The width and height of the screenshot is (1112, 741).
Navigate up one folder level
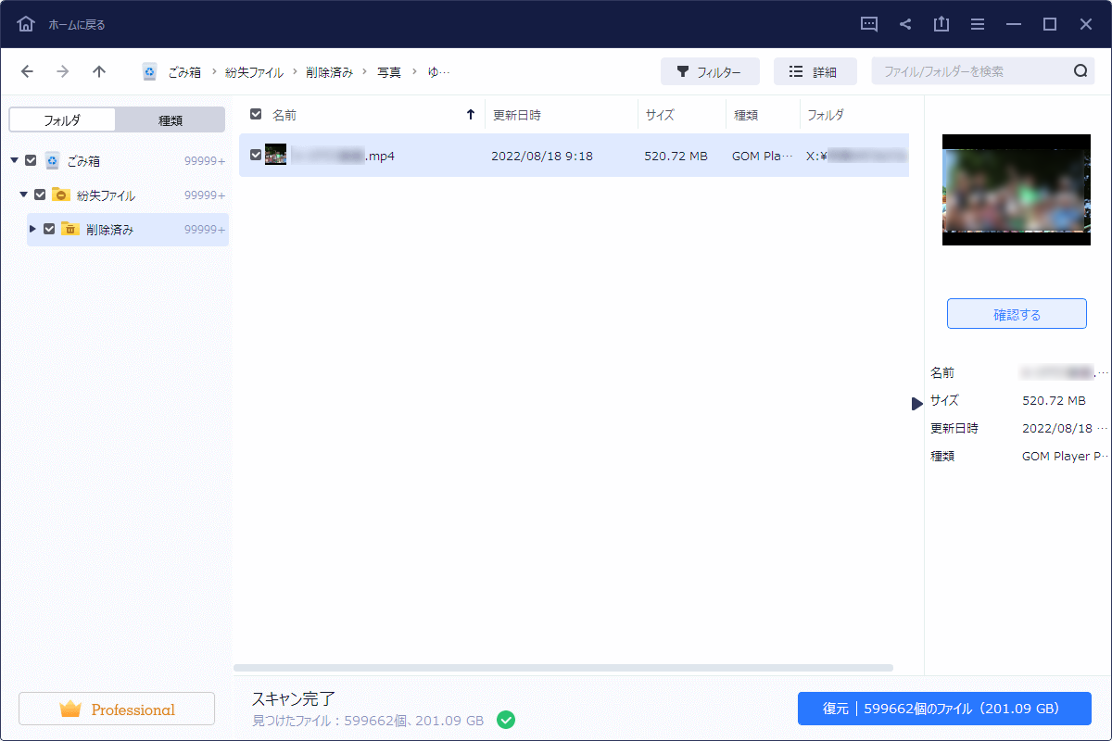99,71
